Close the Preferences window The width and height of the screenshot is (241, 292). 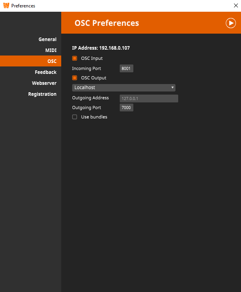click(235, 5)
